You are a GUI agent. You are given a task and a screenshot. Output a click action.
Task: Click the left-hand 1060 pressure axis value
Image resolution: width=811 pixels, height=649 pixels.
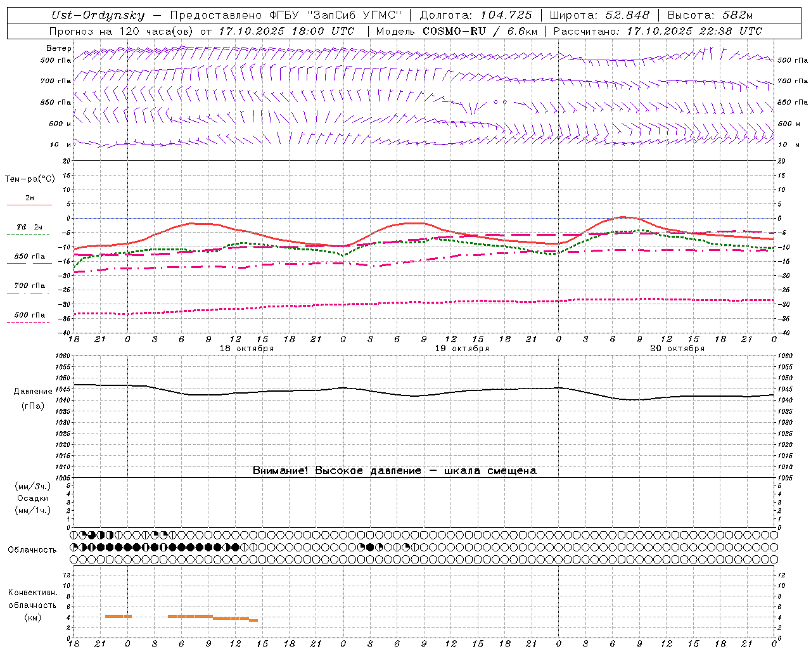[x=63, y=356]
